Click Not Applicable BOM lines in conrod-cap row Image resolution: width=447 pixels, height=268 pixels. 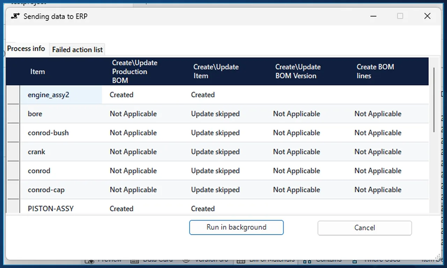pos(378,190)
